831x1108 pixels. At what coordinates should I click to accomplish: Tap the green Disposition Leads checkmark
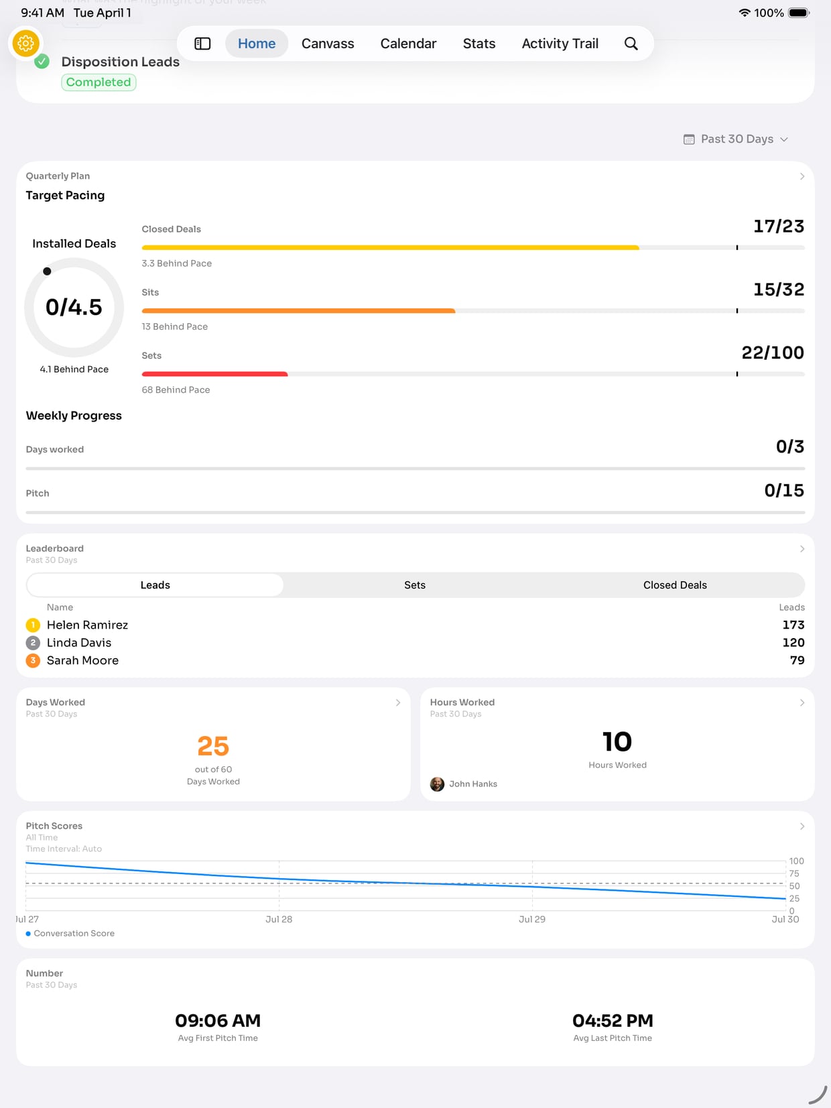tap(42, 62)
